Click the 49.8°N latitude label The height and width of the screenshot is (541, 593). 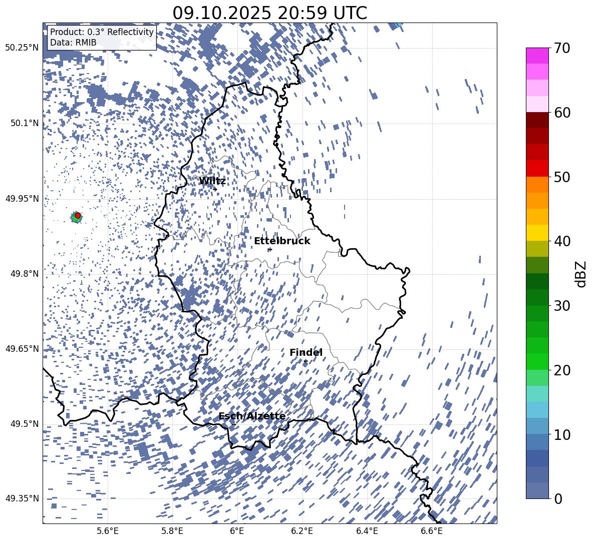tap(25, 274)
